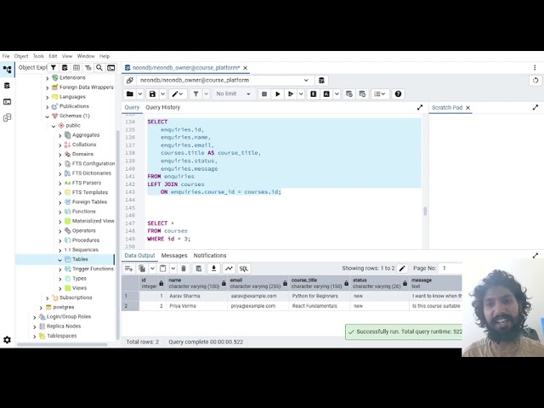Viewport: 544px width, 408px height.
Task: Open new query tool for database
Action: click(321, 81)
